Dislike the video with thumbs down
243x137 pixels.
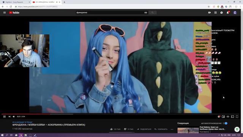point(128,129)
